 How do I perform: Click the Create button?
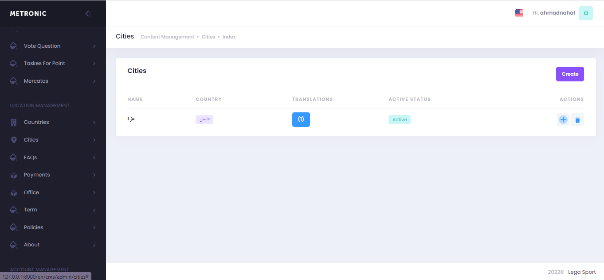569,74
